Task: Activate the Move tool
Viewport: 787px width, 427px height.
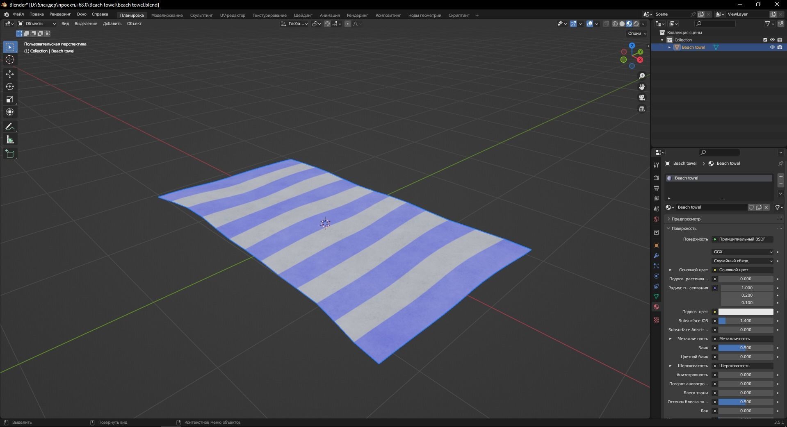Action: click(x=10, y=74)
